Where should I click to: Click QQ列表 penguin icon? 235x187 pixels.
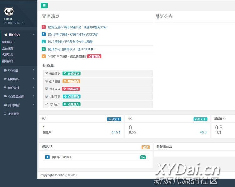5,70
